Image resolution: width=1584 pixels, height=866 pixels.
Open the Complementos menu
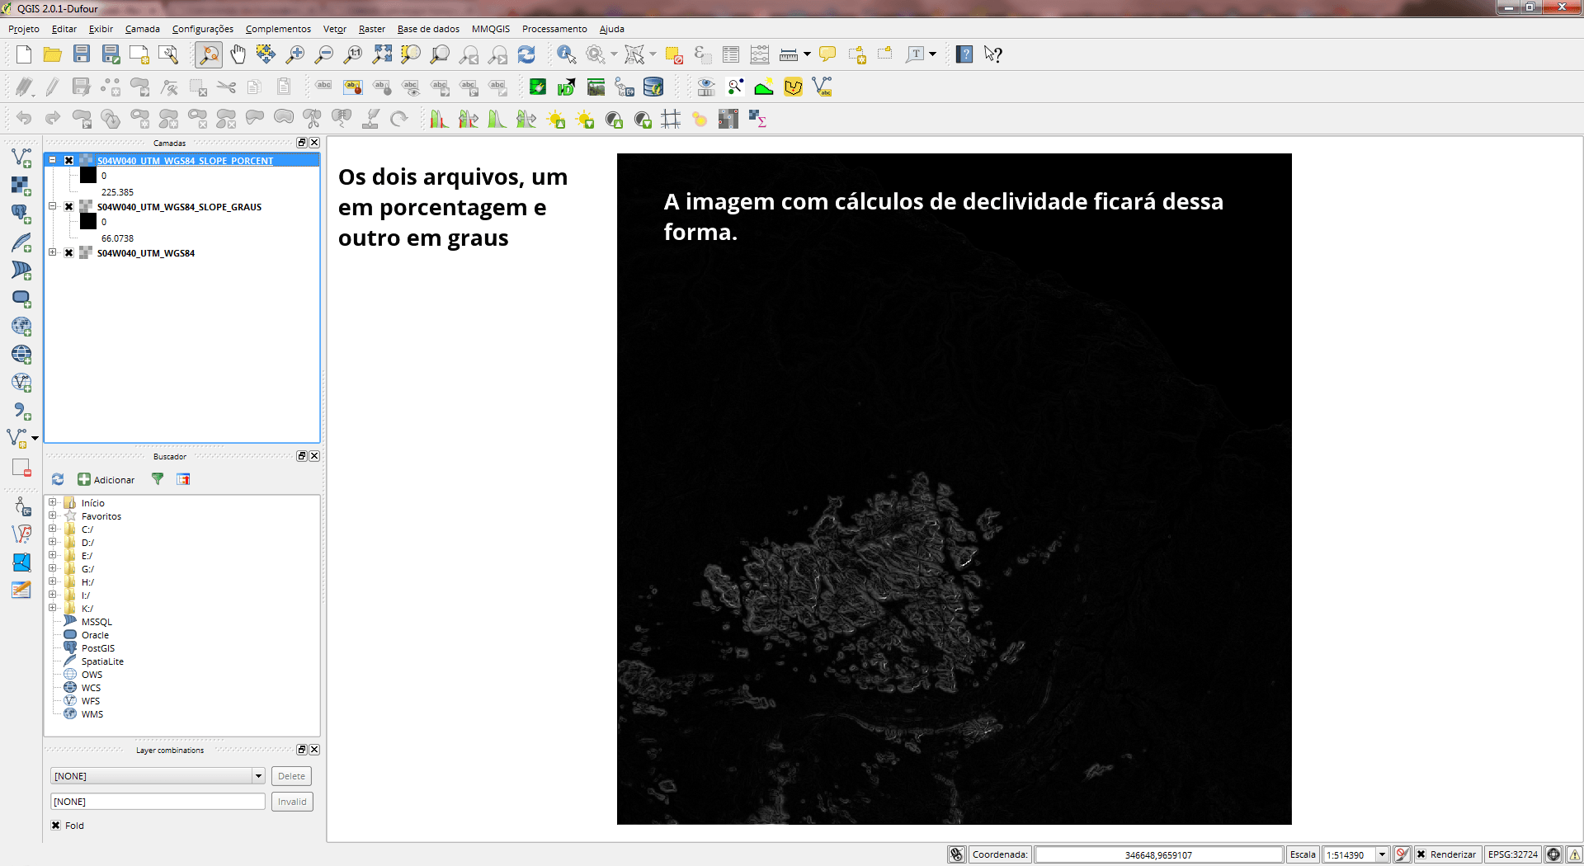click(278, 29)
